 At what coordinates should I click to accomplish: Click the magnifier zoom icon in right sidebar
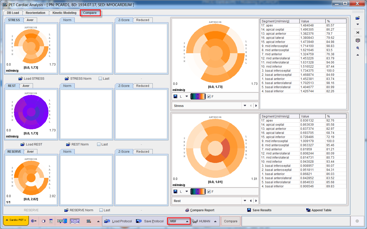pyautogui.click(x=358, y=48)
